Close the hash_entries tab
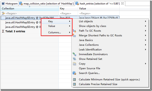The image size is (152, 91). click(122, 4)
